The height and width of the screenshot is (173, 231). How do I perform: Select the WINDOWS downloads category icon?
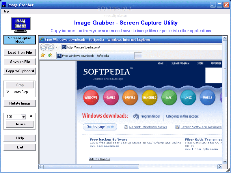tap(91, 98)
